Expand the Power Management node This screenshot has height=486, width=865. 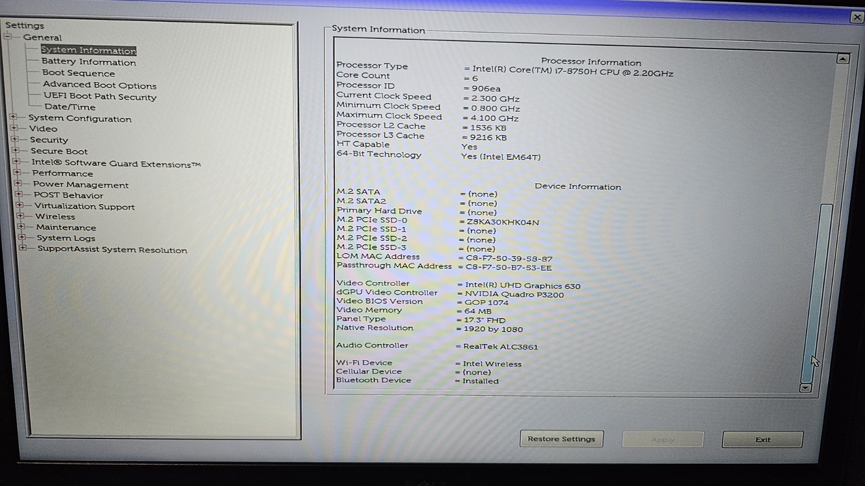18,183
